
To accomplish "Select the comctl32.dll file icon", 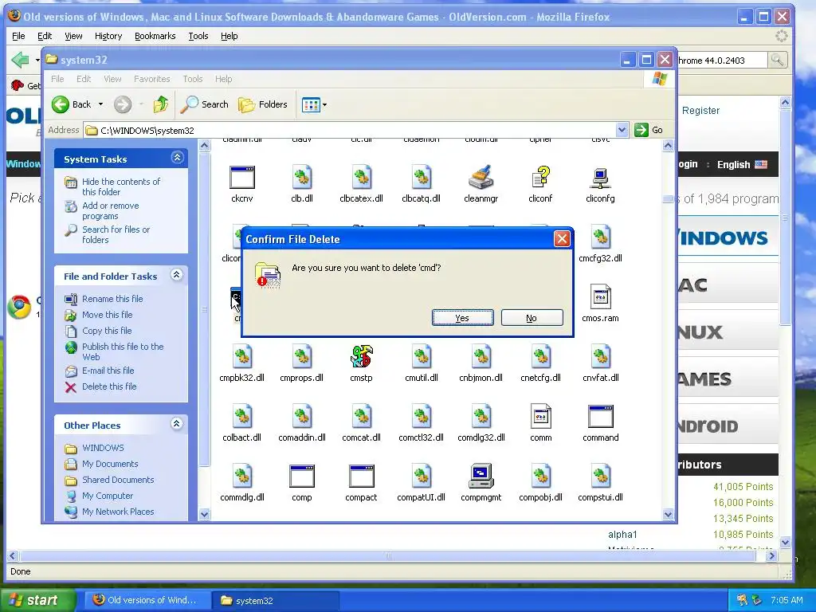I will 422,418.
